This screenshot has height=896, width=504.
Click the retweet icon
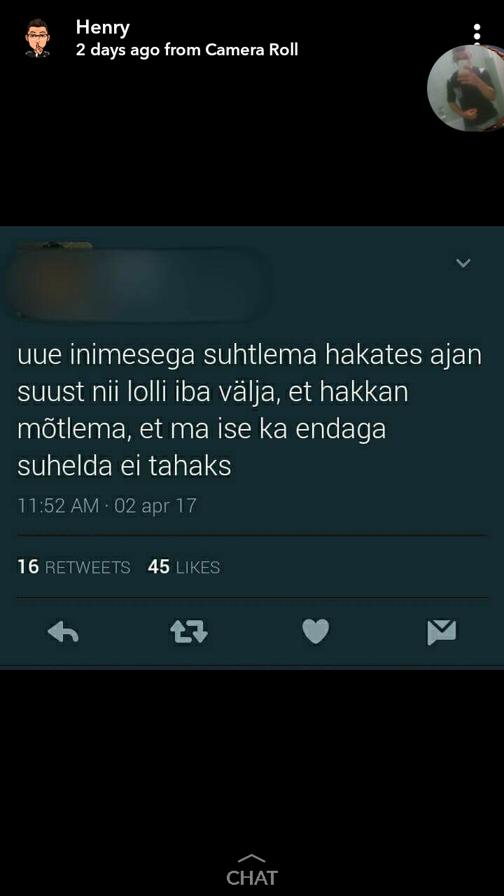pos(189,632)
